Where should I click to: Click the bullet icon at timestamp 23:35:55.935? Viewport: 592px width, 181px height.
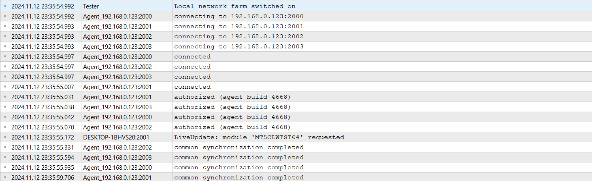point(5,167)
